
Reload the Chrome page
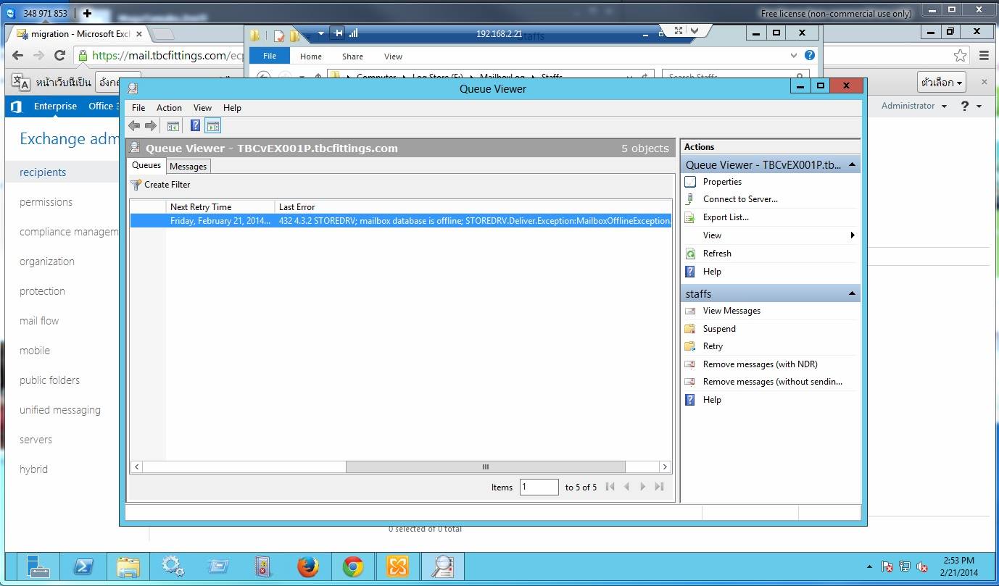coord(60,56)
